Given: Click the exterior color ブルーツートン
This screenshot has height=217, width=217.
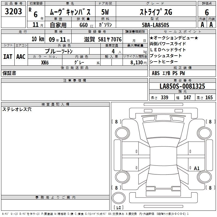Looking at the screenshot, I should (x=59, y=51).
